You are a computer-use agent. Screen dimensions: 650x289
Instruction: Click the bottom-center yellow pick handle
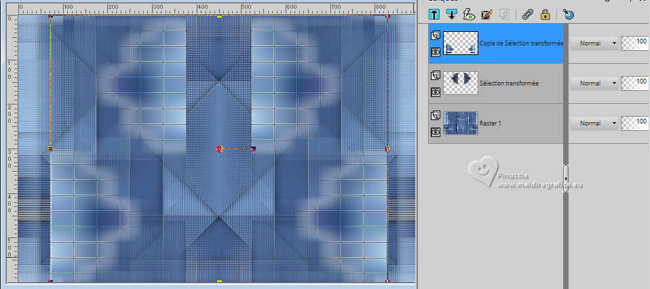[220, 282]
